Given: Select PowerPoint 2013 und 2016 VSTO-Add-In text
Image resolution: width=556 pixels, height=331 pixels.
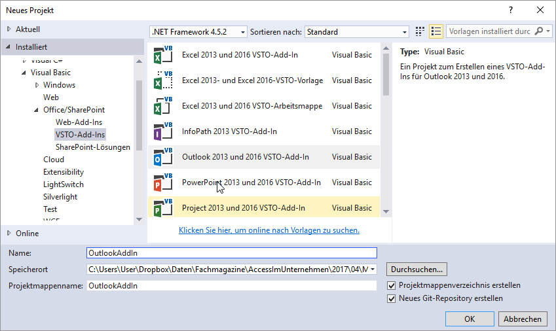Looking at the screenshot, I should 251,183.
